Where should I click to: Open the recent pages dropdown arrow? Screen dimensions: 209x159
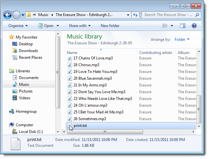pyautogui.click(x=23, y=15)
